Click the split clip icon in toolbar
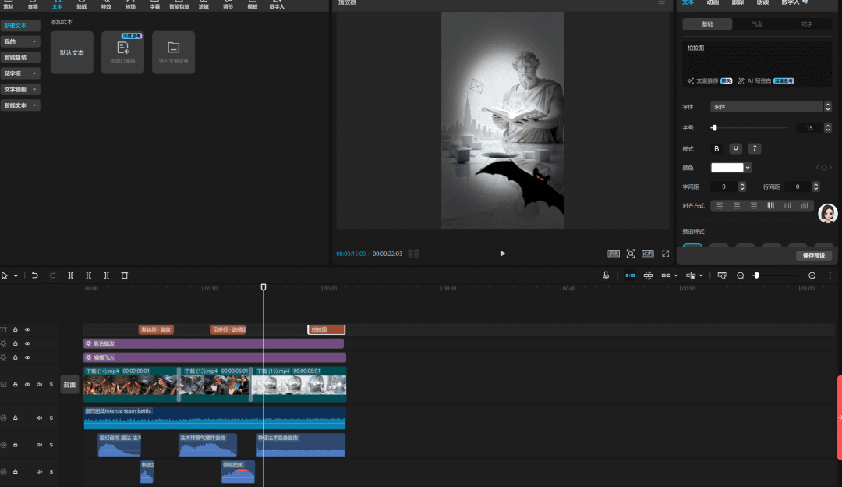Screen dimensions: 842x487 tap(71, 275)
